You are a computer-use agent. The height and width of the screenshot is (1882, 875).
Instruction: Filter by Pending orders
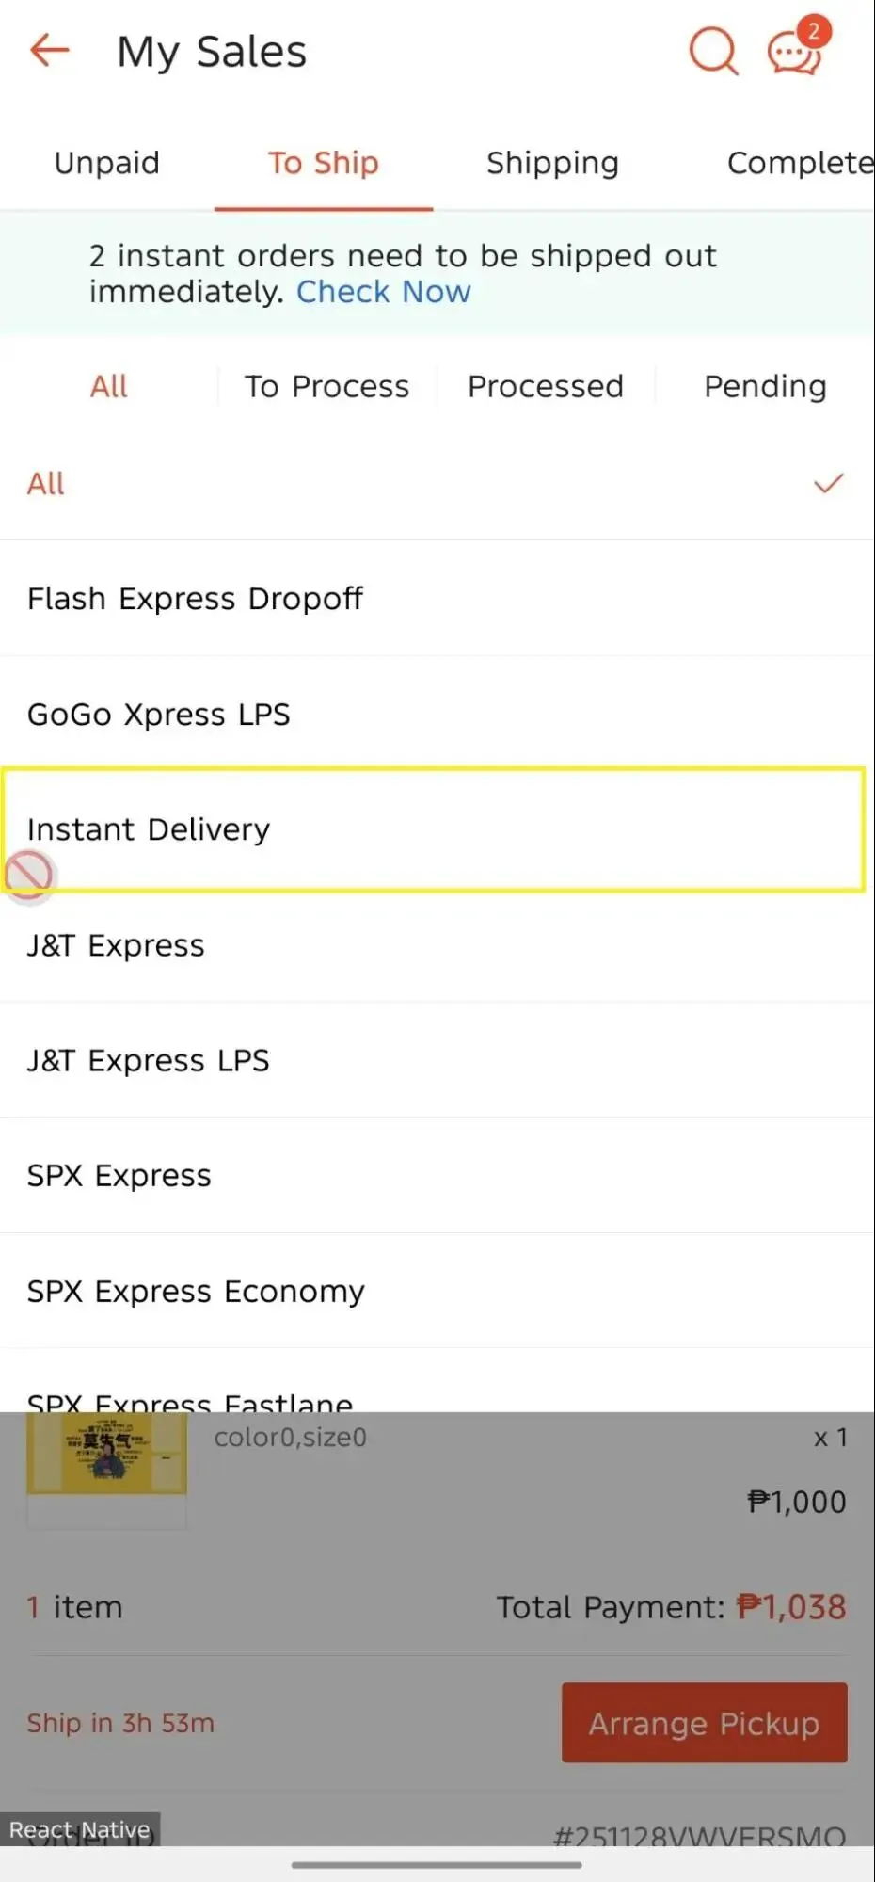point(765,386)
